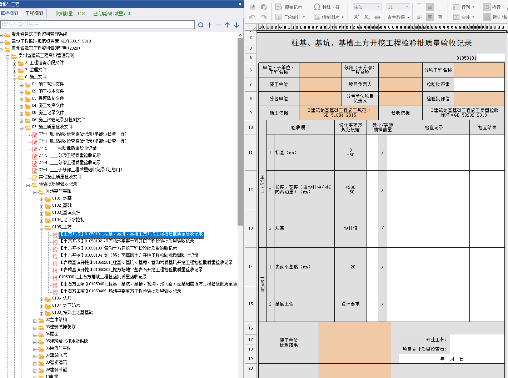Click the 施工单位 orange value cell

320,84
